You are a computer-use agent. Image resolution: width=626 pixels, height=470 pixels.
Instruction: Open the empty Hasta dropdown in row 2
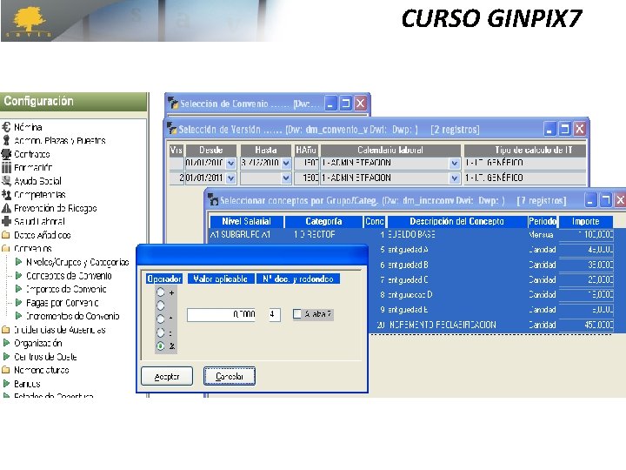[x=286, y=178]
